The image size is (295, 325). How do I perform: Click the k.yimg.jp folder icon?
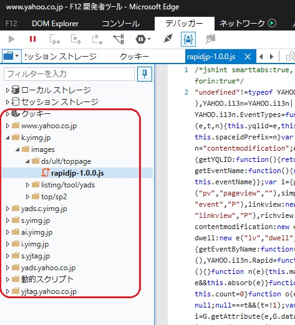click(16, 137)
